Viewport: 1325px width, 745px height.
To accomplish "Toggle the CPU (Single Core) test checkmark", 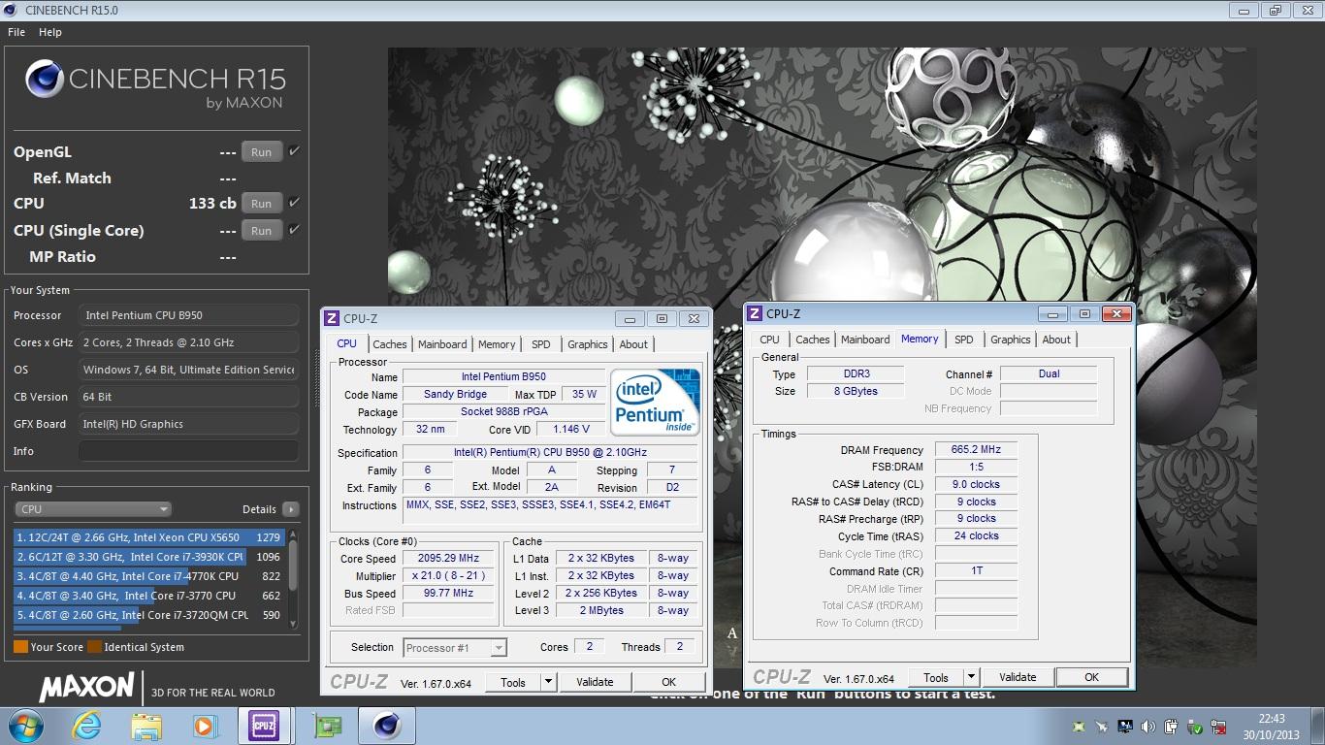I will (x=294, y=230).
